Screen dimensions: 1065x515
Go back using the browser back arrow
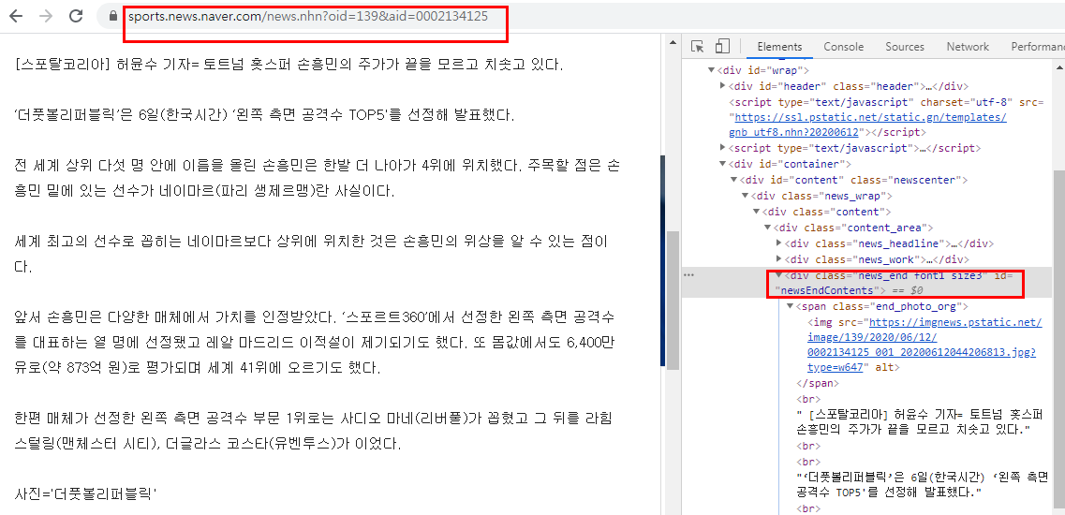(16, 16)
